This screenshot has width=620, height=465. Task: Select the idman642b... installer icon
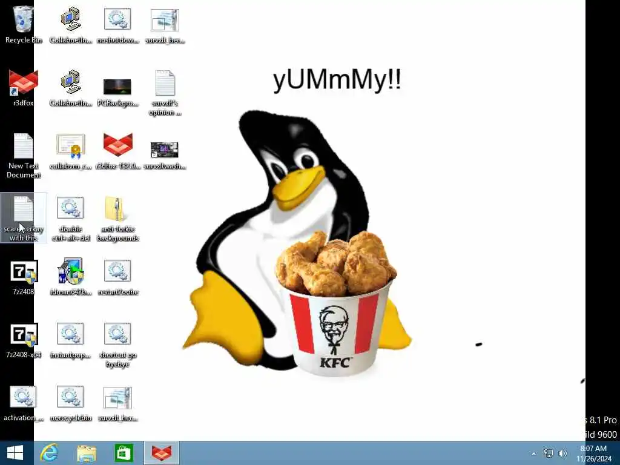[71, 277]
